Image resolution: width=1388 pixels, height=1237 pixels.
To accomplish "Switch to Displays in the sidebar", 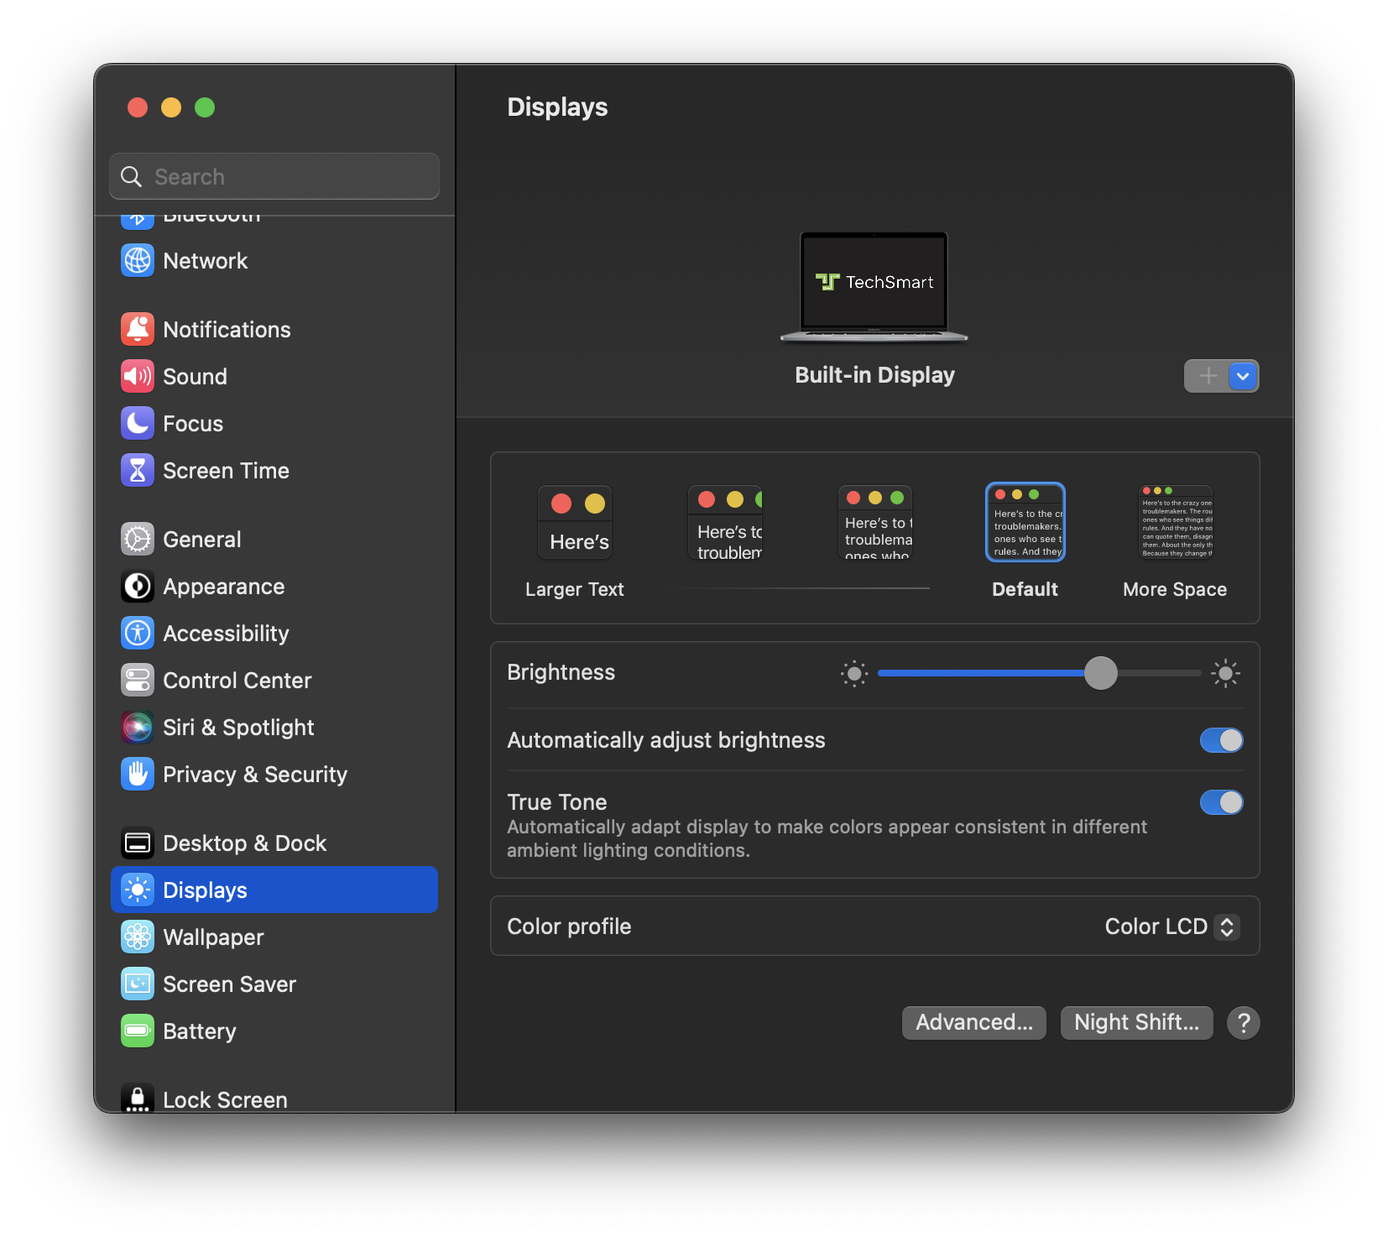I will tap(205, 890).
